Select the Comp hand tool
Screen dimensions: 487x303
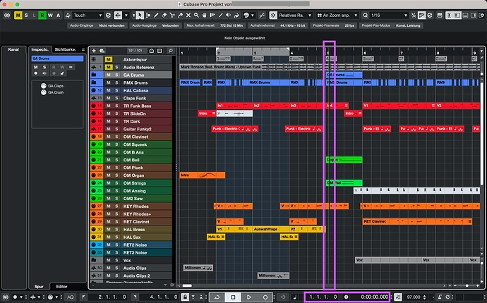(x=205, y=16)
